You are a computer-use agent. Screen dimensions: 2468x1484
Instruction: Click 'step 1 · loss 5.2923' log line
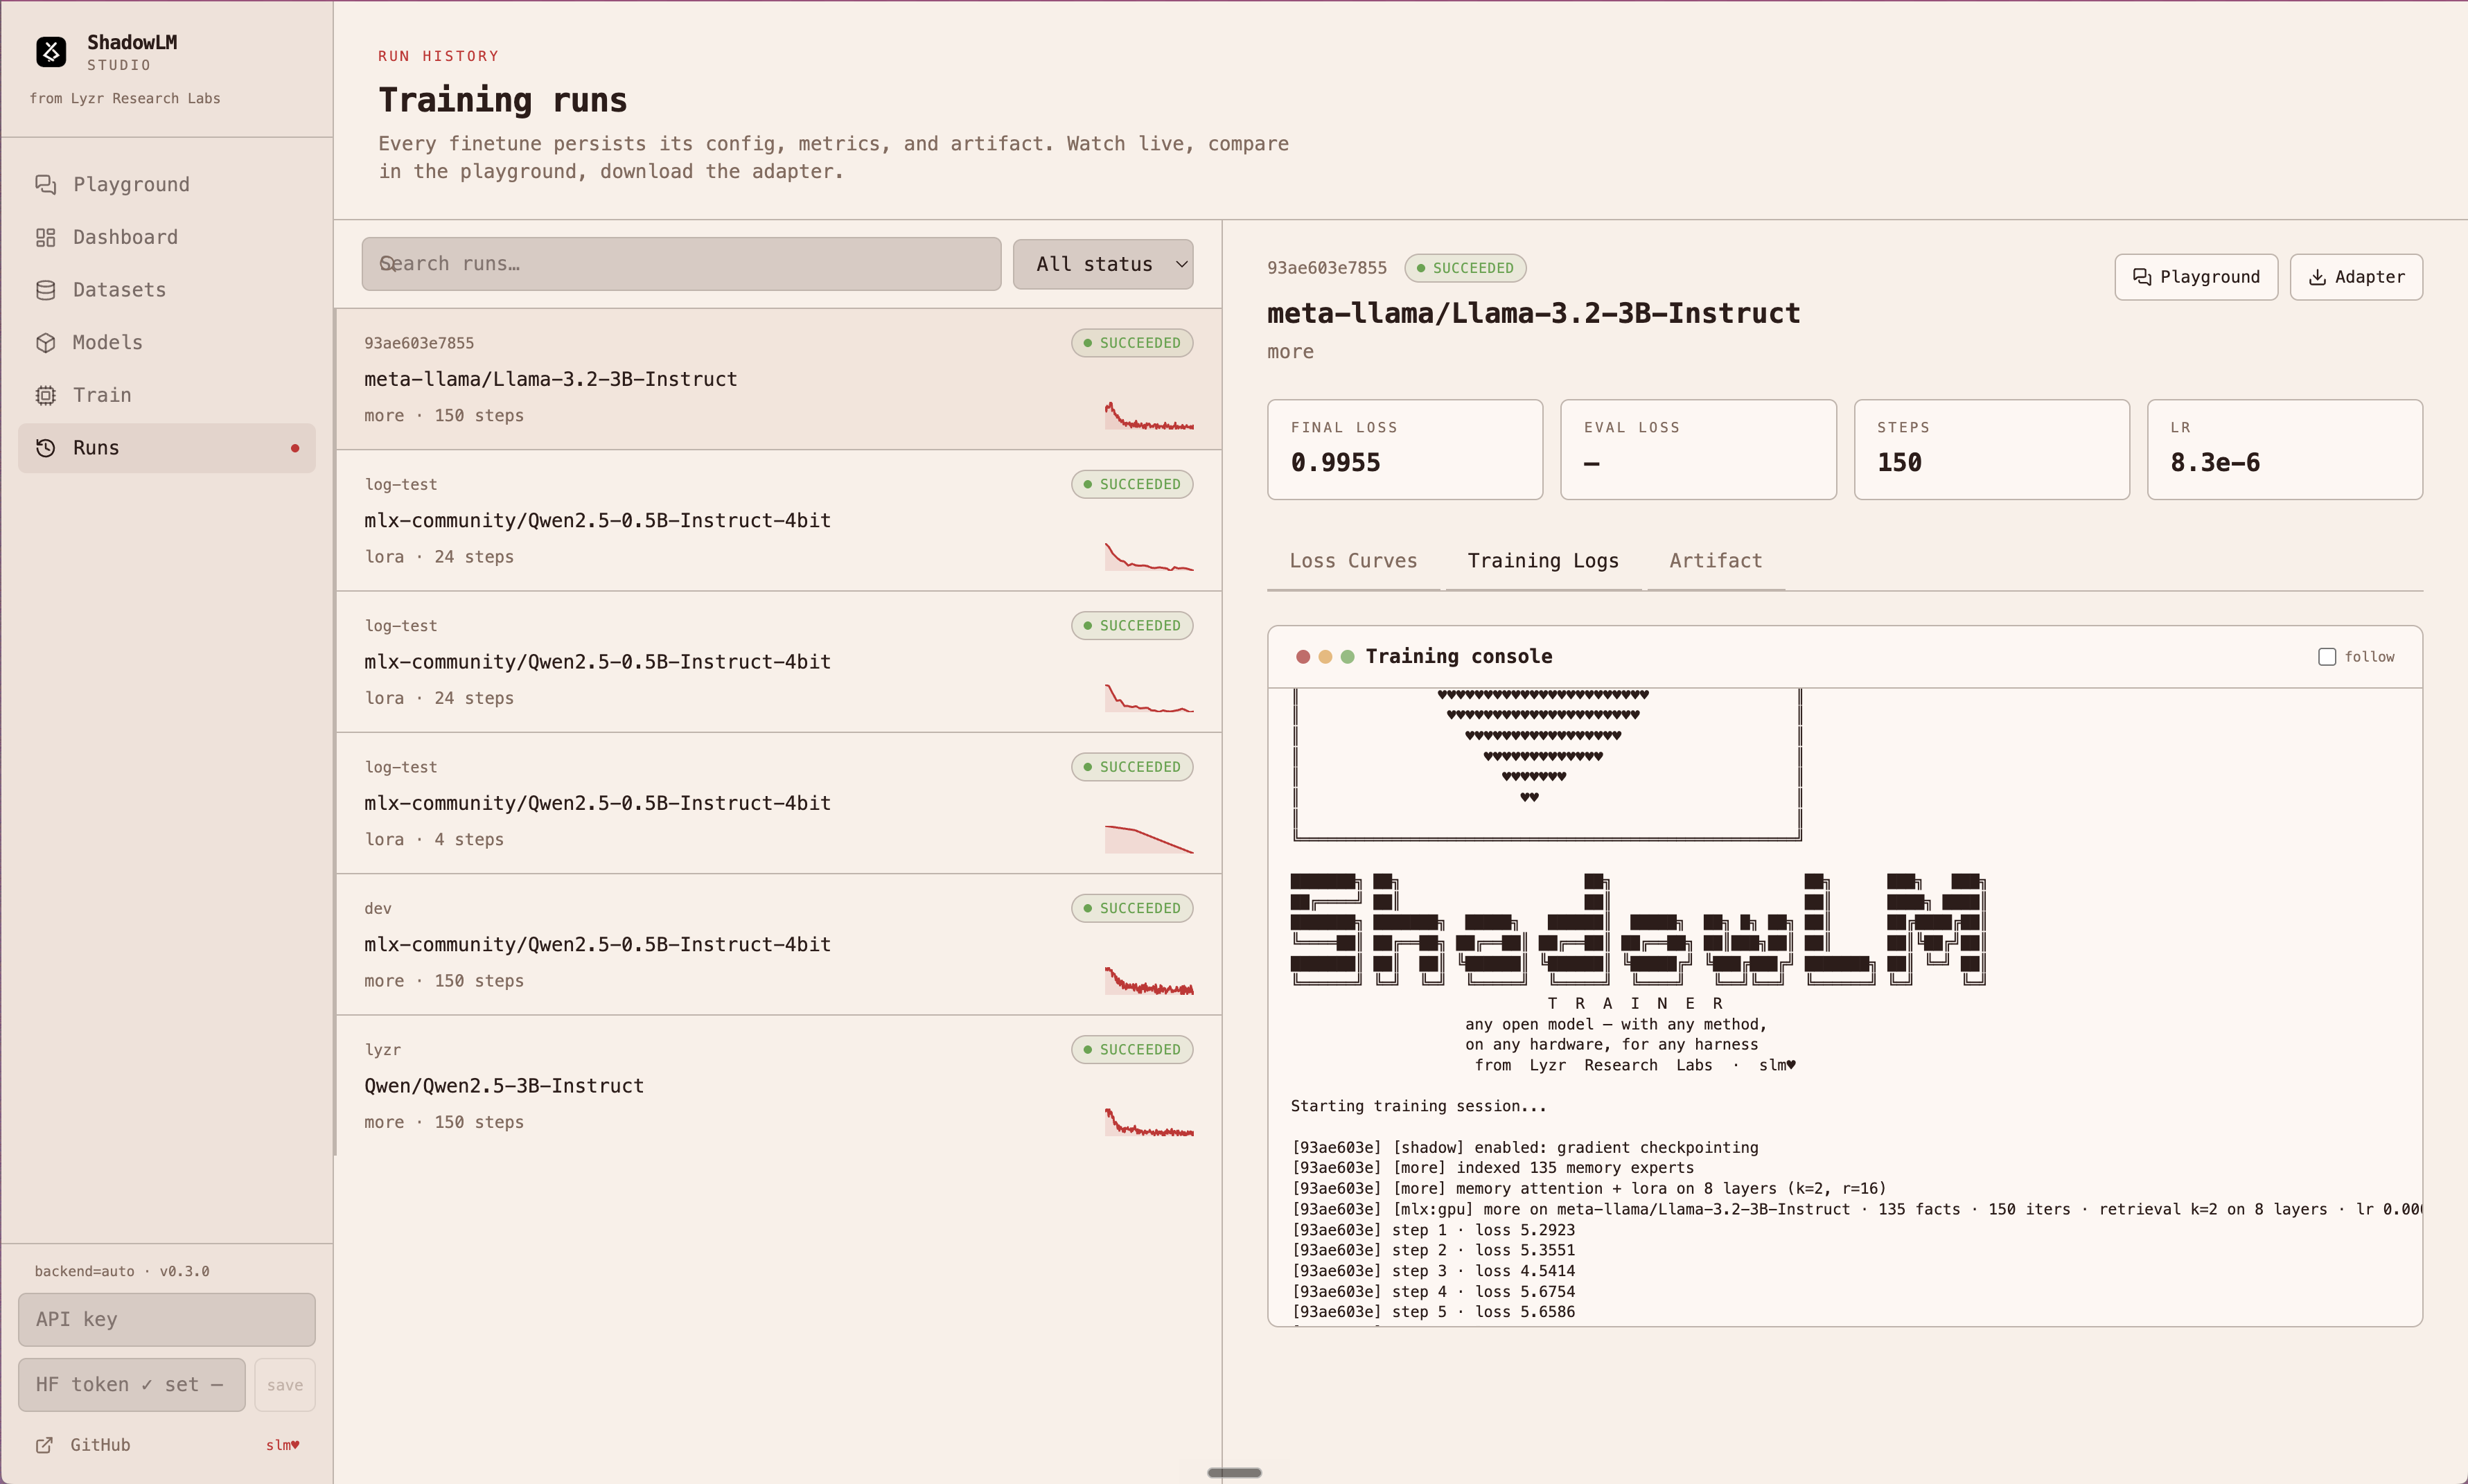tap(1433, 1230)
